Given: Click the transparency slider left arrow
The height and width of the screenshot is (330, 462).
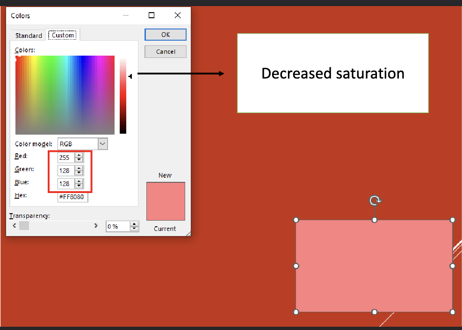Looking at the screenshot, I should (14, 225).
